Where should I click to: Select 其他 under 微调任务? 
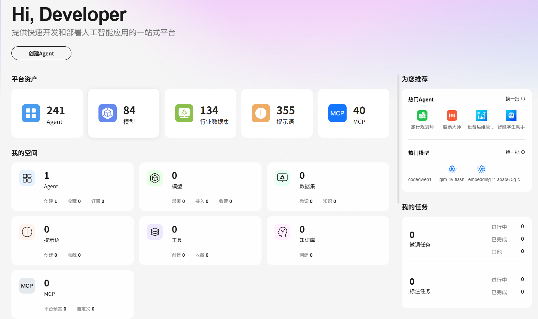pyautogui.click(x=497, y=252)
